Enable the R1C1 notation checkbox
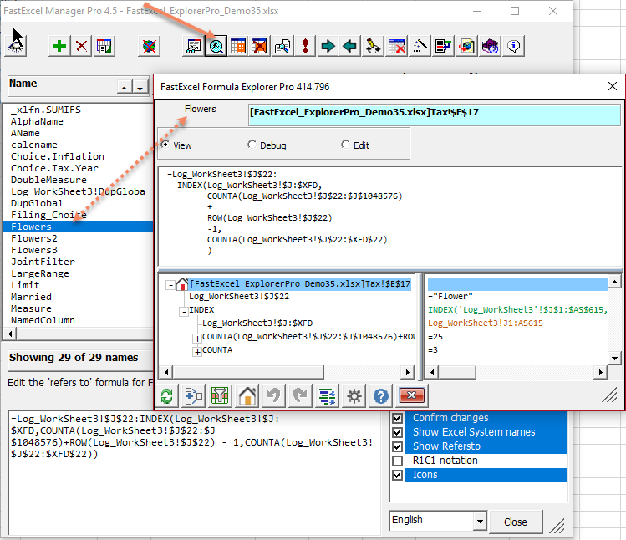The image size is (626, 540). pyautogui.click(x=397, y=461)
